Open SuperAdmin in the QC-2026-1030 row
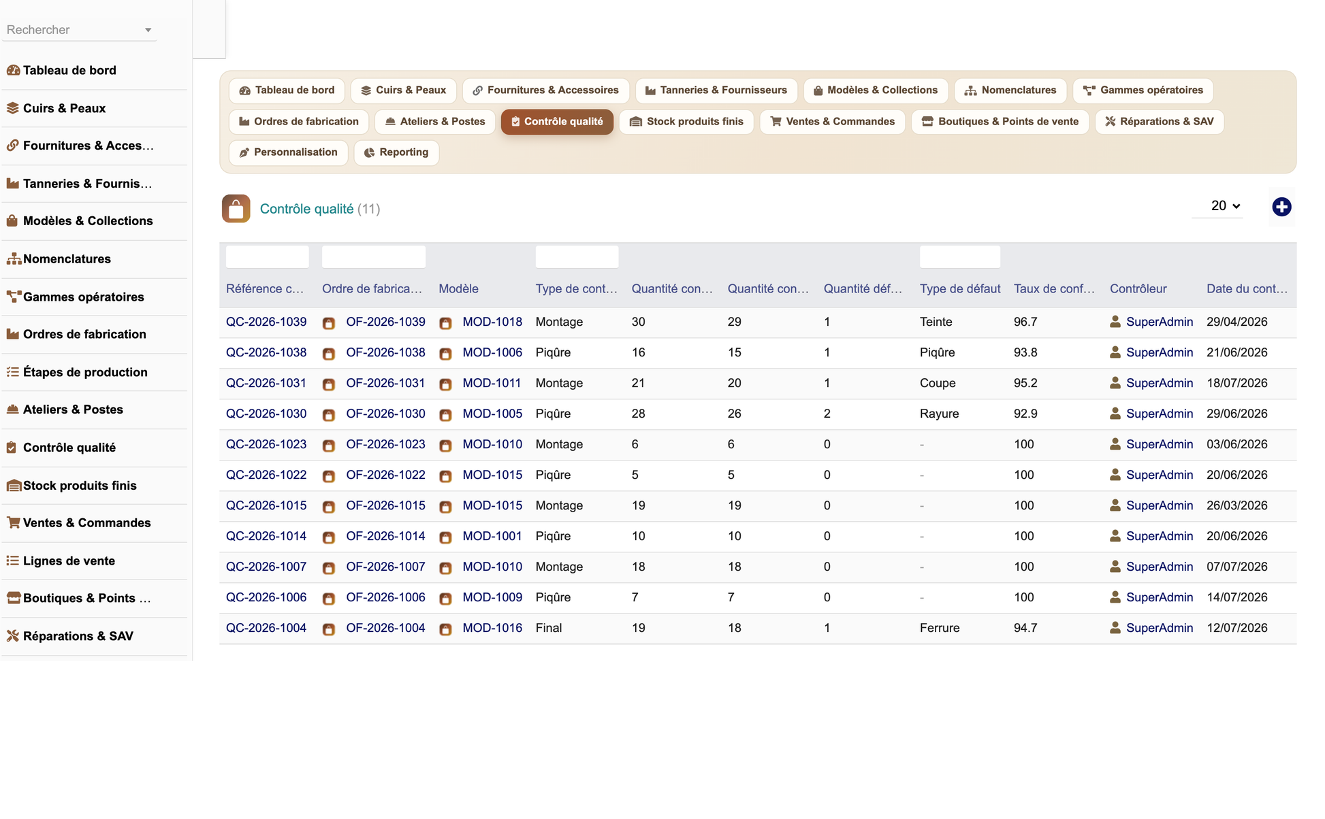 1160,414
